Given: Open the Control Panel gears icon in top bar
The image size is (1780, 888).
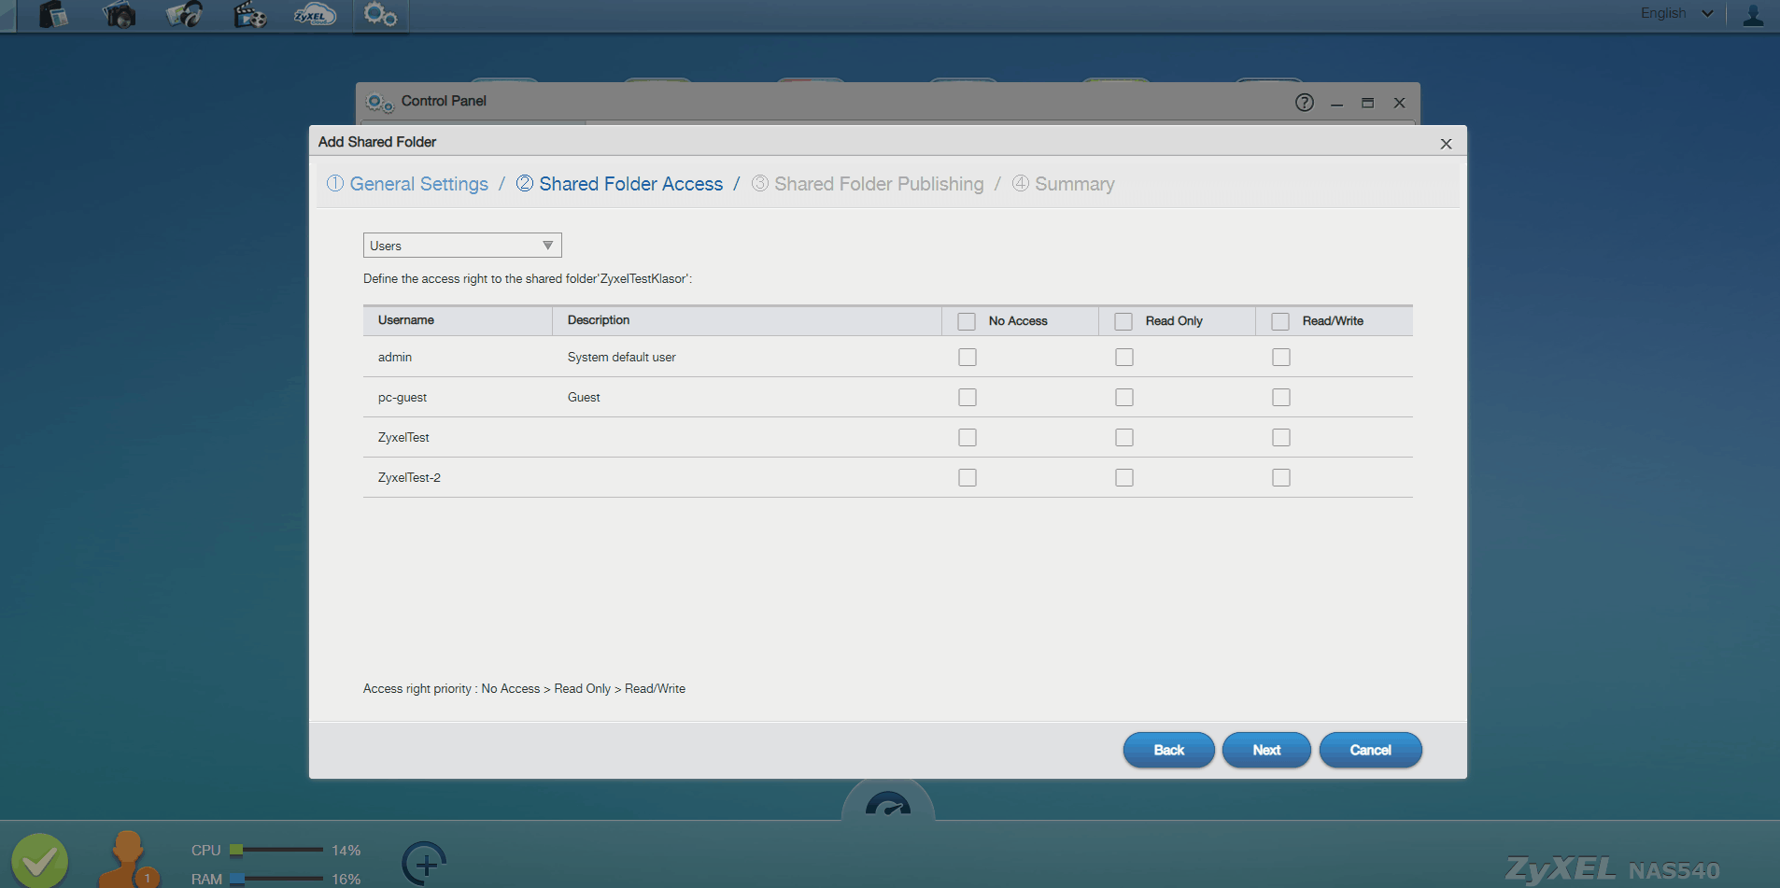Looking at the screenshot, I should [x=380, y=14].
